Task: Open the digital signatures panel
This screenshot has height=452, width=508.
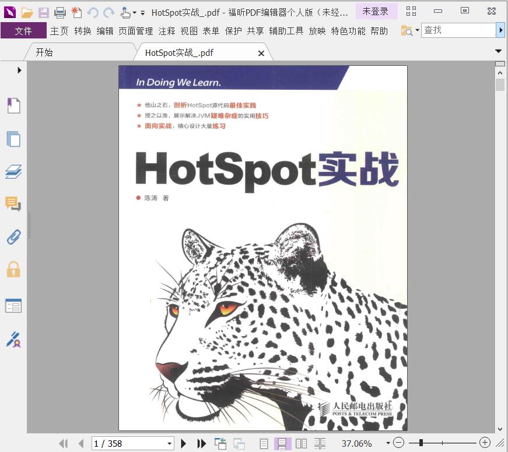Action: (13, 340)
